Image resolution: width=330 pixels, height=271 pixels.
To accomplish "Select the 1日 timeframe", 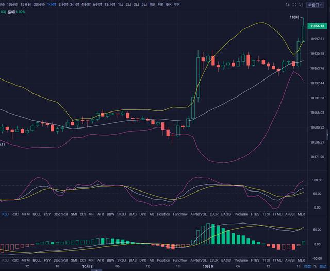I will pos(120,4).
